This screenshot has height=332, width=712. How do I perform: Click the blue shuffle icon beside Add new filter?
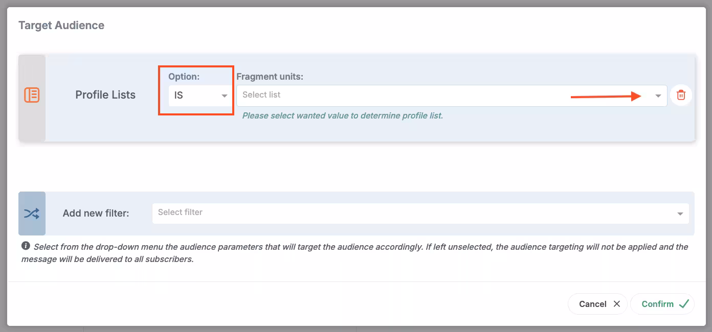[32, 214]
